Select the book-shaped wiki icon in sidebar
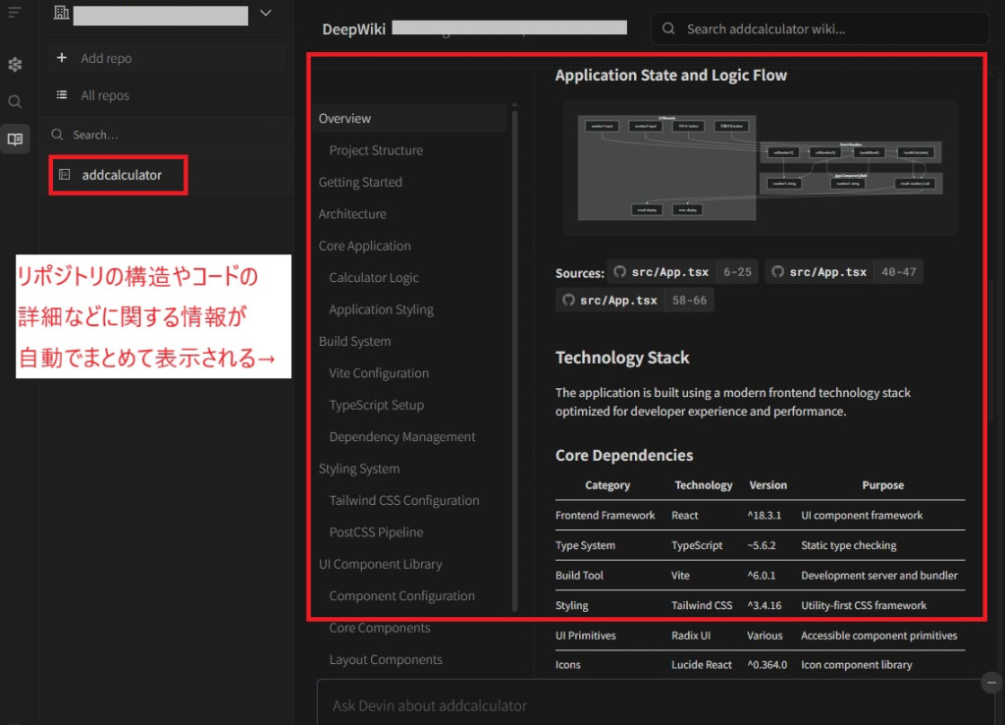This screenshot has width=1005, height=725. (15, 139)
